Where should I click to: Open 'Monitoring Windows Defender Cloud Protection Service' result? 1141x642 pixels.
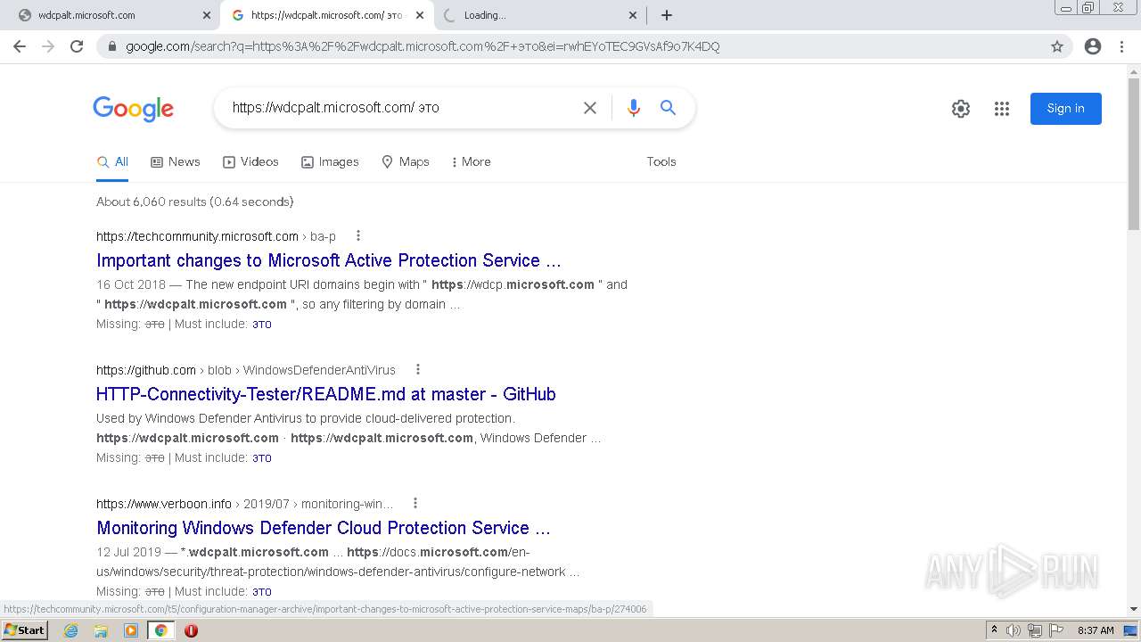324,528
